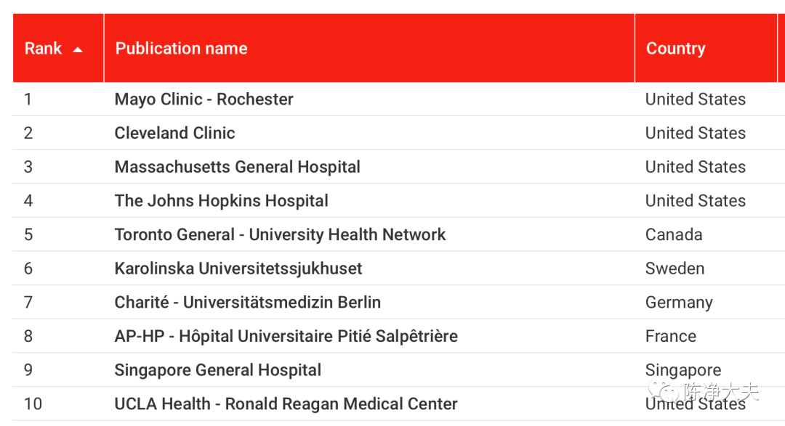Open the Cleveland Clinic entry
The height and width of the screenshot is (426, 785).
click(174, 133)
